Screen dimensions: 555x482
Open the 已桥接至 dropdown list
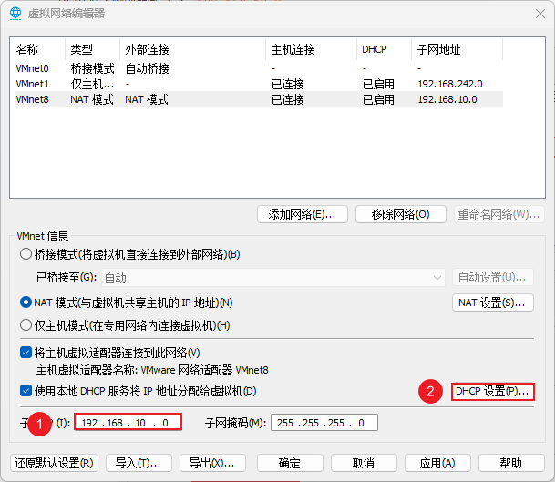272,277
